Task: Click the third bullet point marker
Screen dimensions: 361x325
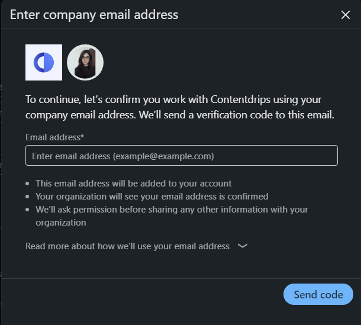Action: (x=28, y=210)
